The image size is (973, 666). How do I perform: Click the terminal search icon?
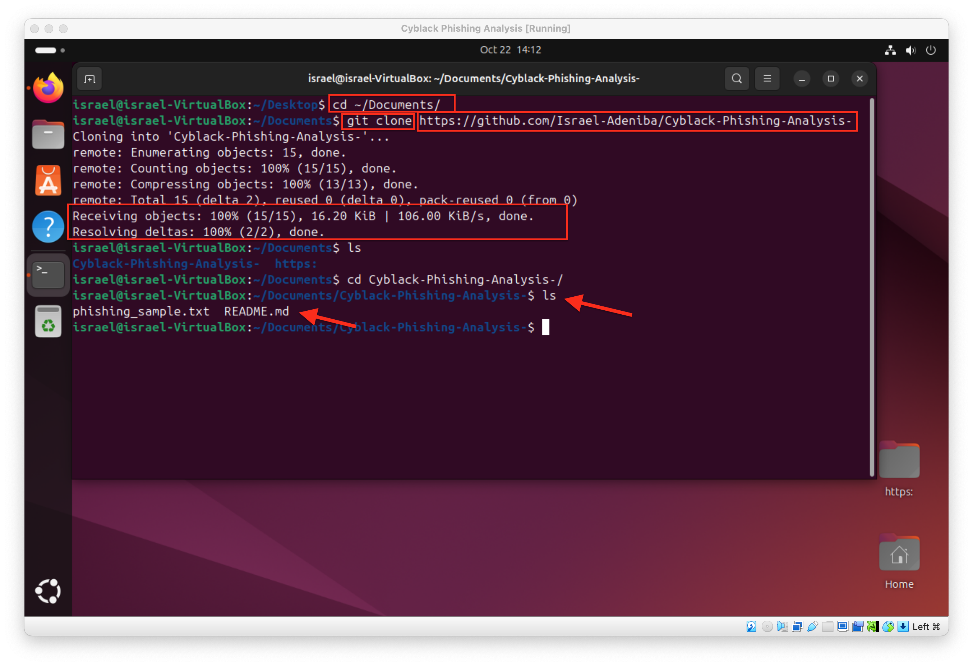pyautogui.click(x=737, y=79)
